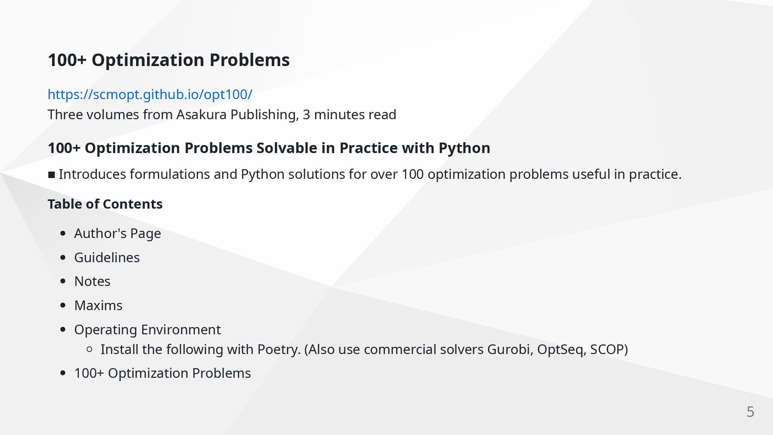The height and width of the screenshot is (435, 773).
Task: Click the bullet dot beside Guidelines
Action: [x=63, y=258]
